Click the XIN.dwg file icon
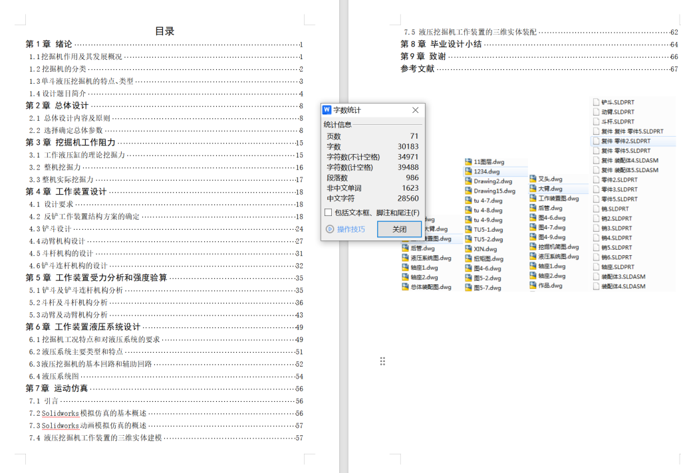 [468, 249]
